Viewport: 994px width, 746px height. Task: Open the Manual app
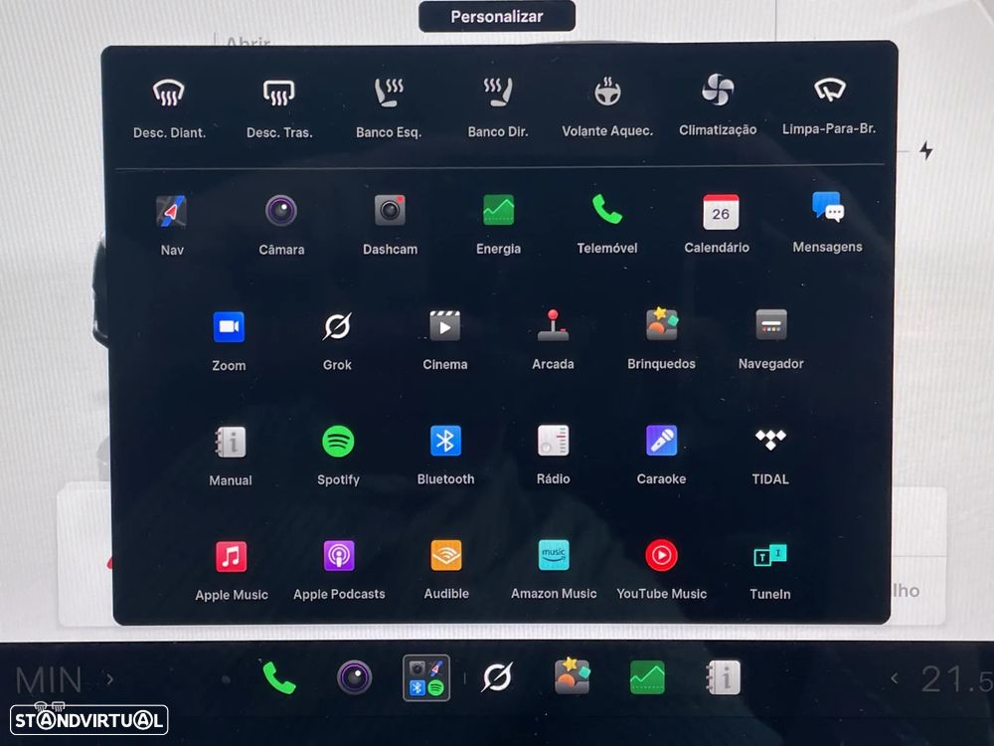tap(231, 443)
